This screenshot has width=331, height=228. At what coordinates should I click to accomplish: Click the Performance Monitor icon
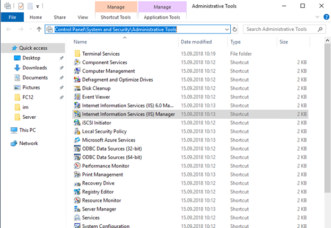77,166
